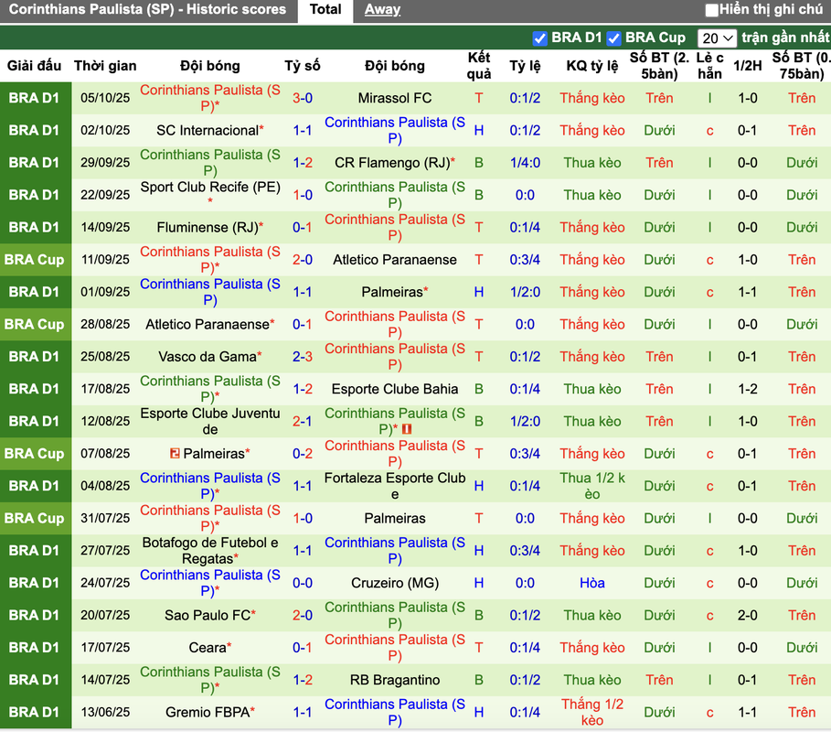Click the 2-3 score of Vasco da Gama match
Screen dimensions: 831x732
(x=303, y=357)
